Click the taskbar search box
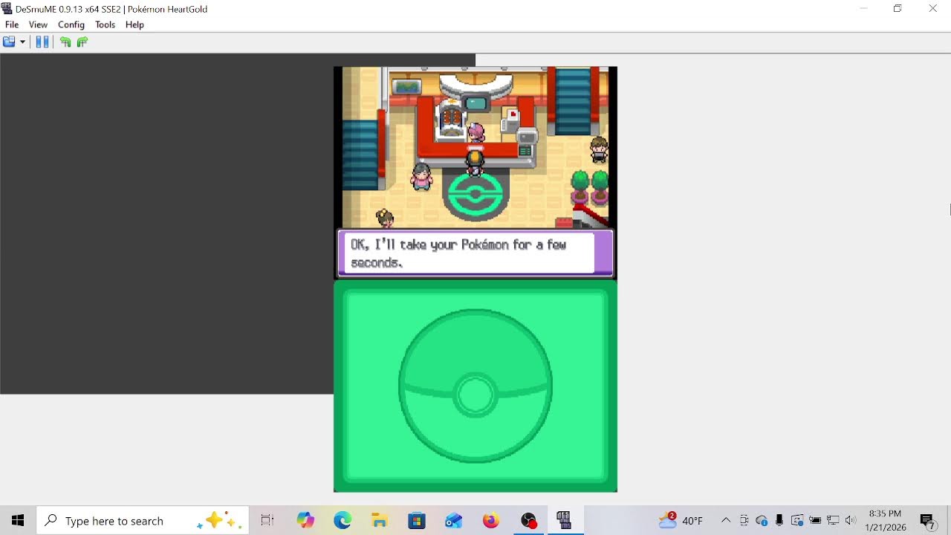The height and width of the screenshot is (535, 951). pos(143,521)
